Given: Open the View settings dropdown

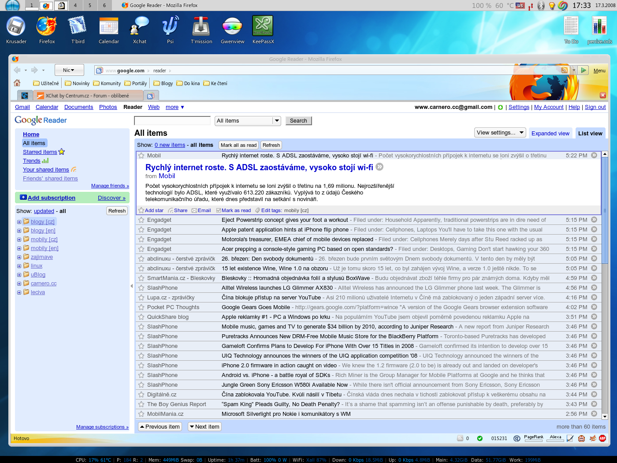Looking at the screenshot, I should (500, 133).
